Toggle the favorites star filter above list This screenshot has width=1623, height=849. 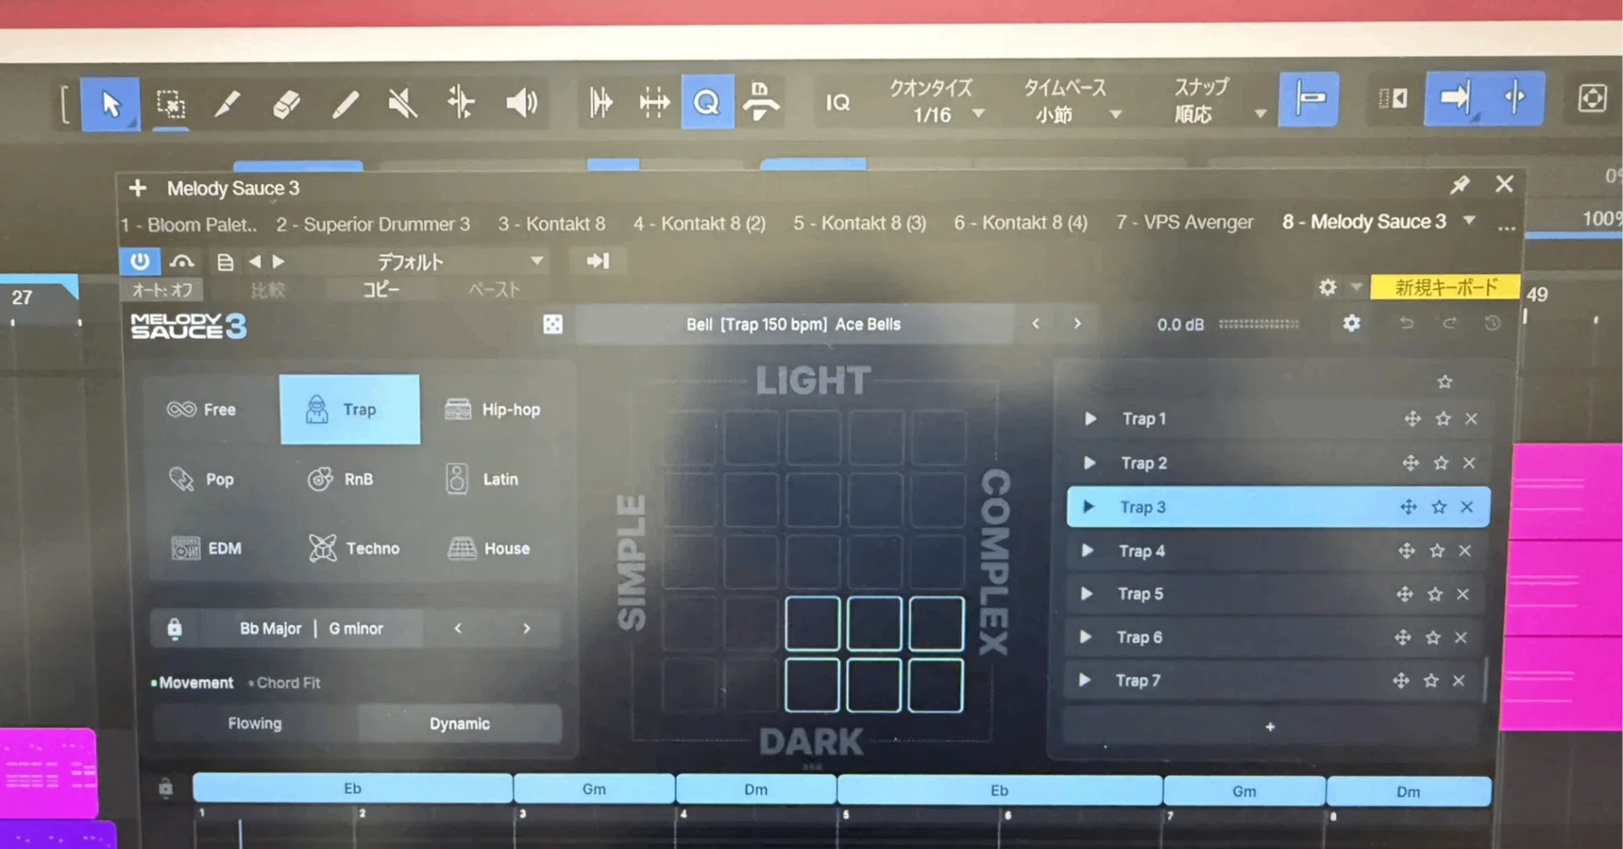click(1445, 381)
